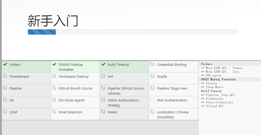The width and height of the screenshot is (261, 135).
Task: Click the Pipeline: Stage View label
Action: click(x=172, y=89)
